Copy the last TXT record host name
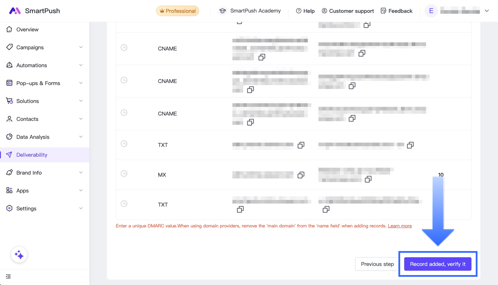The width and height of the screenshot is (498, 285). (x=240, y=209)
